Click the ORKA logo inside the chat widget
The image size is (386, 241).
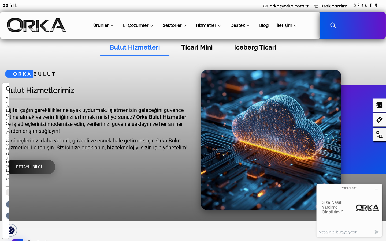click(x=367, y=208)
